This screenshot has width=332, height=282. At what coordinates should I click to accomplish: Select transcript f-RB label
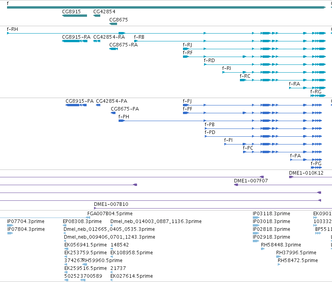(139, 37)
